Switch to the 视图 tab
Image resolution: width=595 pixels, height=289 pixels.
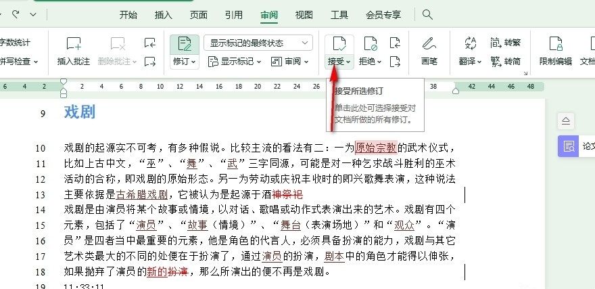304,15
